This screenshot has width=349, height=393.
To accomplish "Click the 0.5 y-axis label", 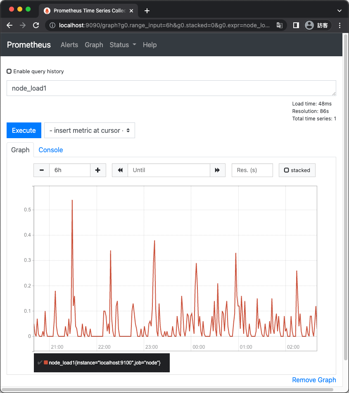I will (28, 210).
